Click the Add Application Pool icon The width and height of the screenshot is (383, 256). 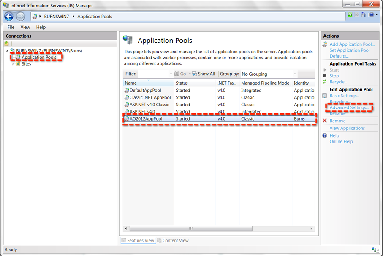coord(325,44)
